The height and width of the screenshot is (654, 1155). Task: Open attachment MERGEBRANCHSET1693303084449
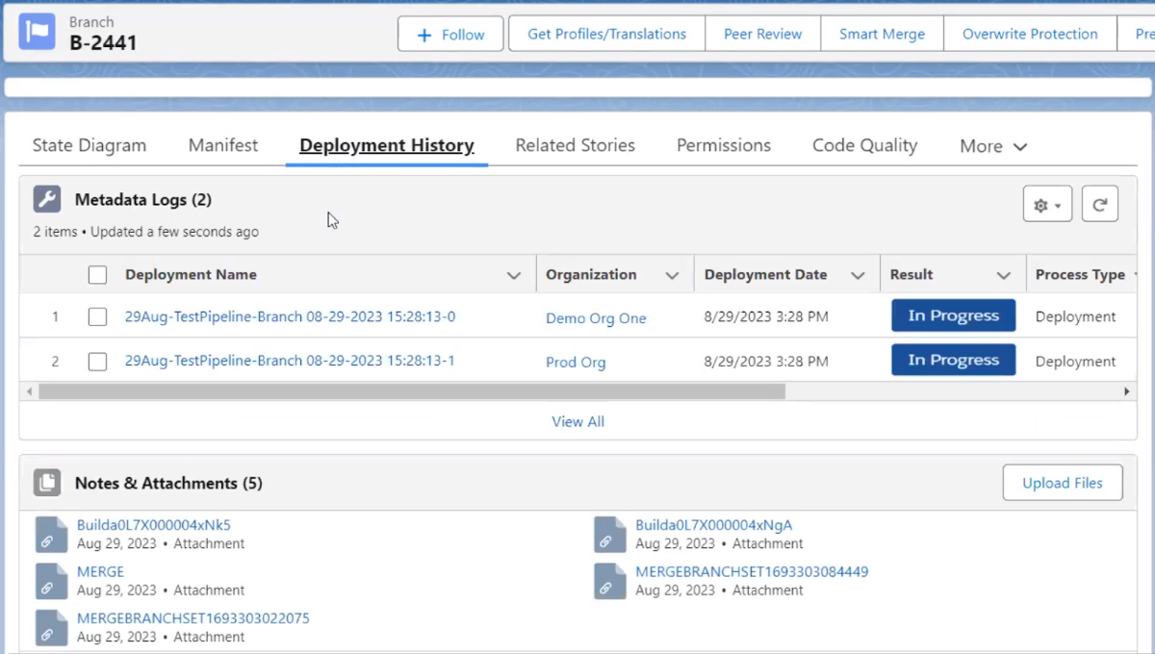click(752, 571)
